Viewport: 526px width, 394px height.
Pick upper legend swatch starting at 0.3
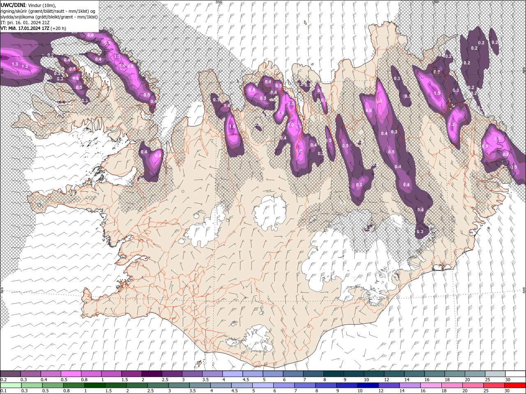point(30,374)
